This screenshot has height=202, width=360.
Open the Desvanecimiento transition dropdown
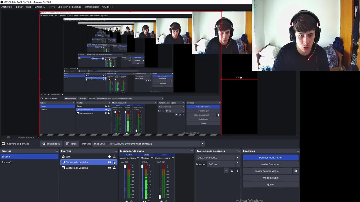coord(218,157)
